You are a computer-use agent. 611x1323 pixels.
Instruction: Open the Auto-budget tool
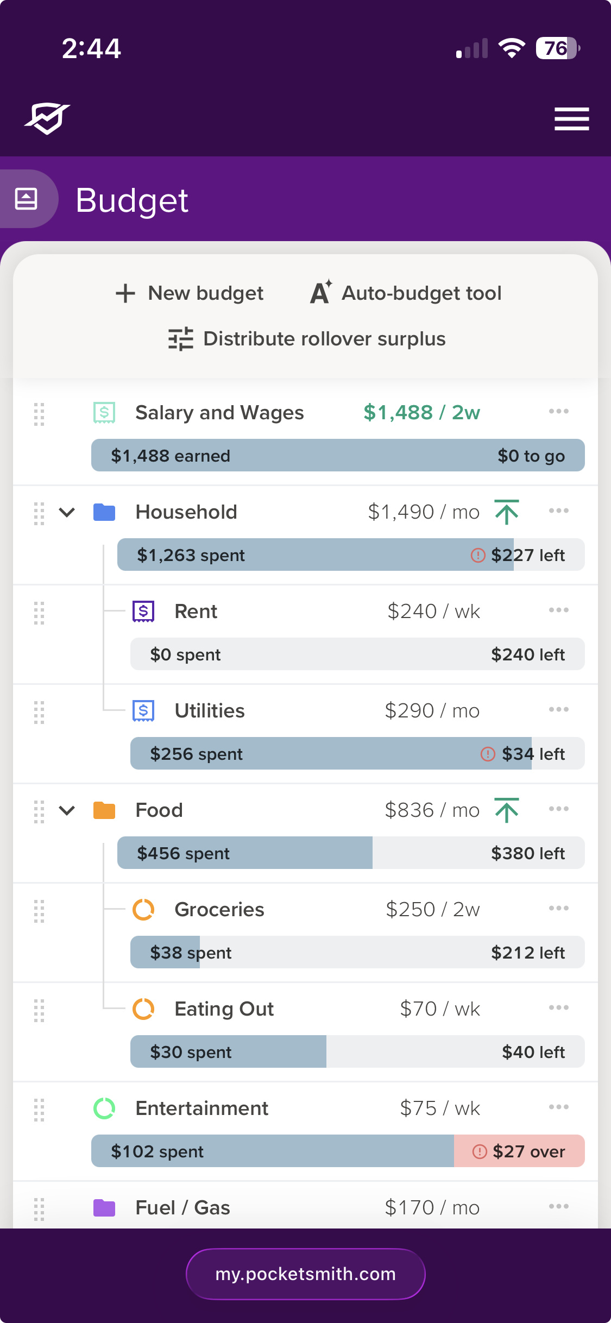406,293
